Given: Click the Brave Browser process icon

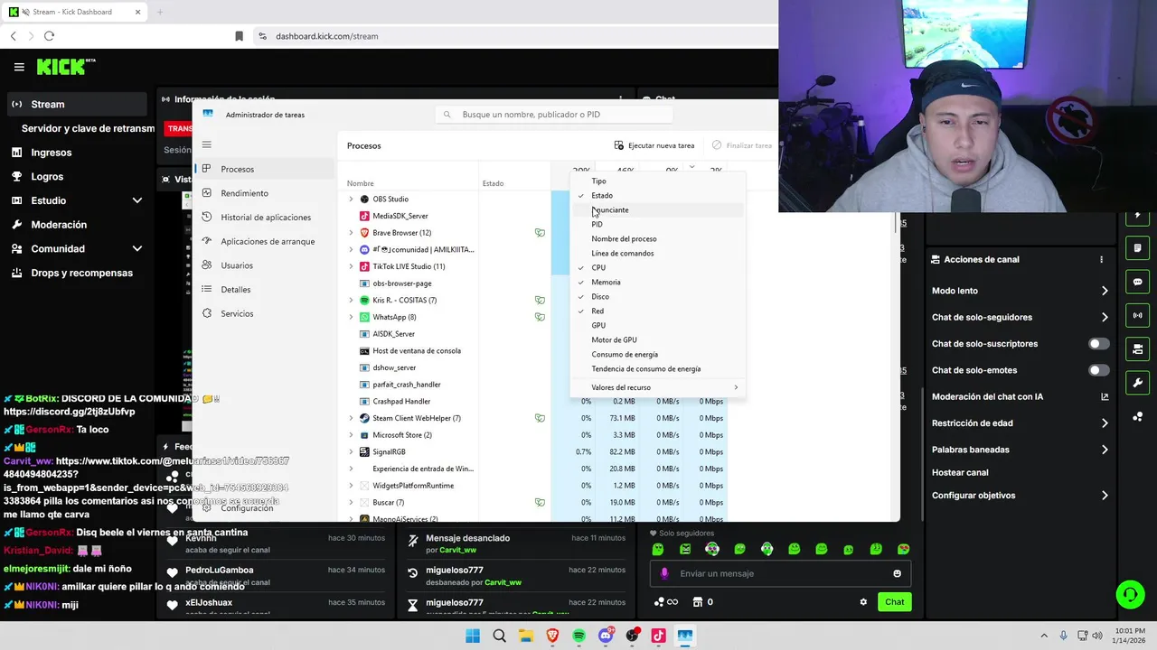Looking at the screenshot, I should point(364,233).
